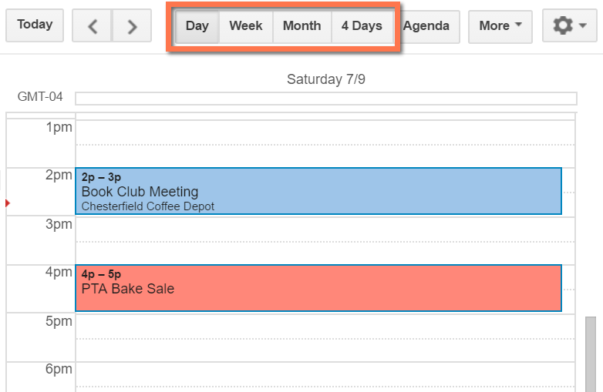
Task: Click the red current-time marker arrow
Action: (x=8, y=203)
